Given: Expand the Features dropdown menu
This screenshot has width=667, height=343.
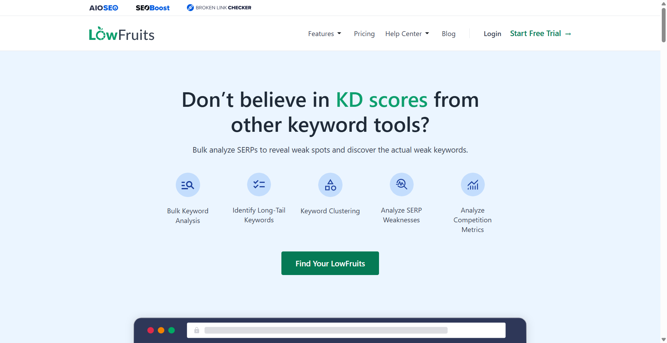Looking at the screenshot, I should (324, 34).
